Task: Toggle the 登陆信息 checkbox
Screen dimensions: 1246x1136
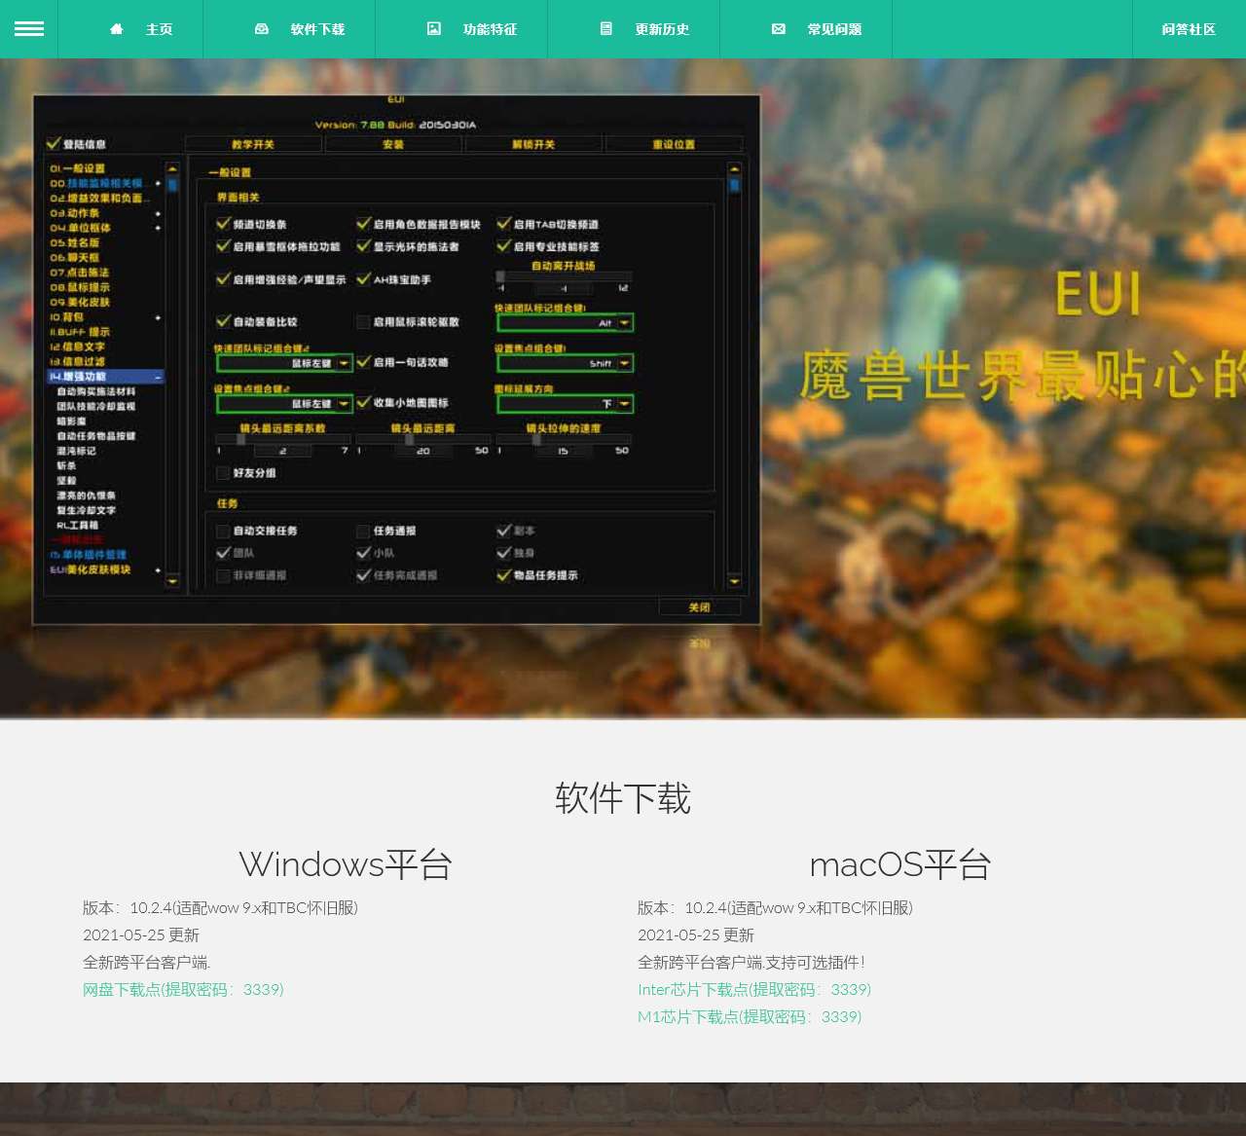Action: (54, 144)
